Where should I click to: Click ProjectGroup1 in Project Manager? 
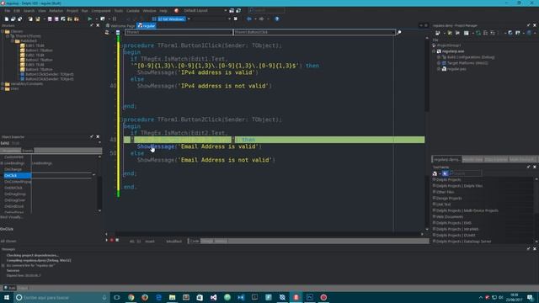[x=449, y=45]
